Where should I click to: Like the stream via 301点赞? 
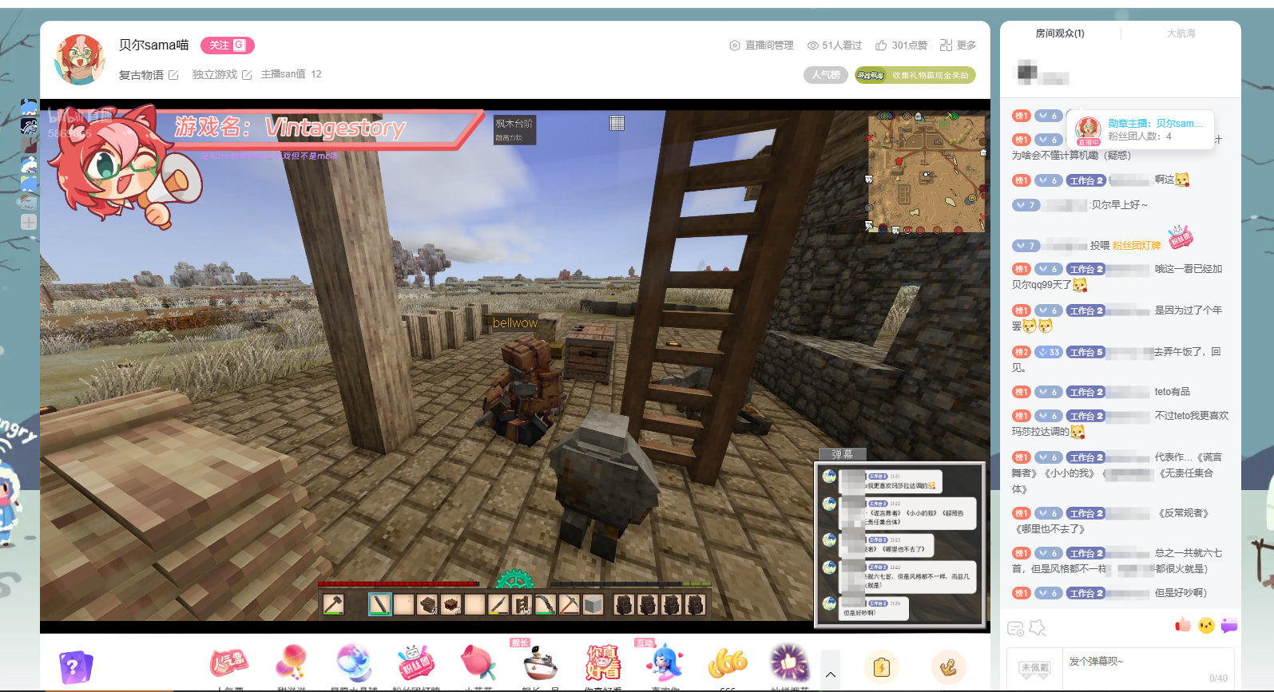pyautogui.click(x=901, y=45)
